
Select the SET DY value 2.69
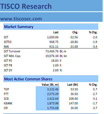pyautogui.click(x=56, y=70)
